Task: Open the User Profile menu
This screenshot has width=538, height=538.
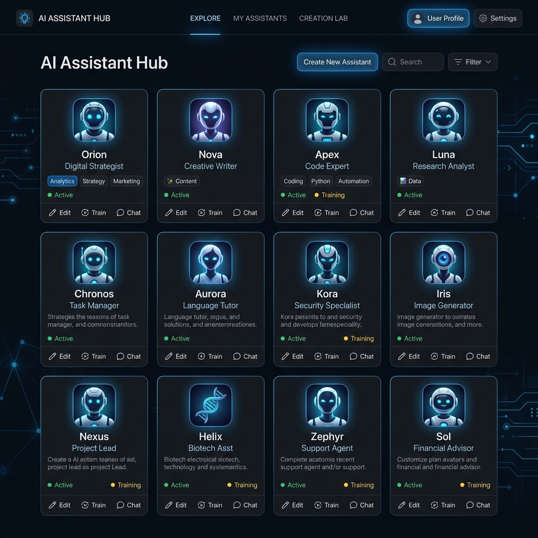Action: tap(438, 18)
